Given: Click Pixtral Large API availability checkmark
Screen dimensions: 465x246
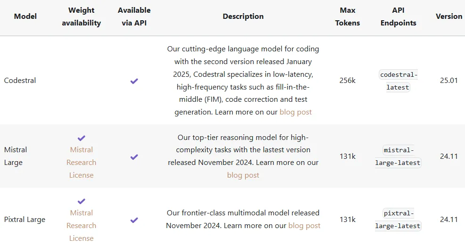Looking at the screenshot, I should (134, 220).
